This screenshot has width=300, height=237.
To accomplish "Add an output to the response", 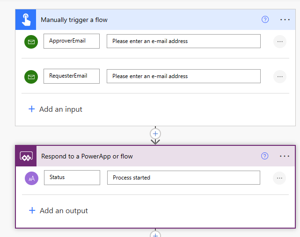I will coord(59,211).
